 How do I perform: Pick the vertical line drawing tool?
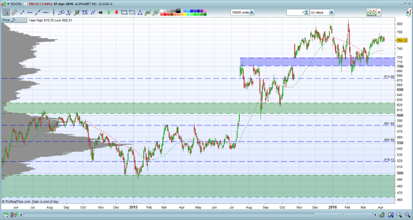tap(54, 12)
